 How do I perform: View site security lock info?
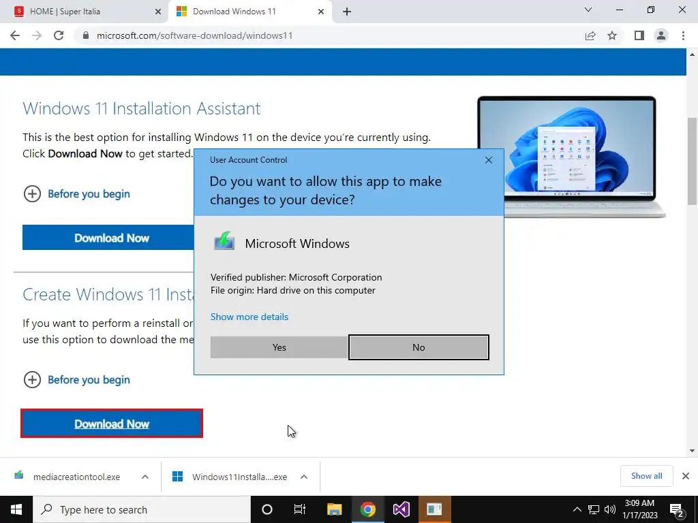pos(86,35)
